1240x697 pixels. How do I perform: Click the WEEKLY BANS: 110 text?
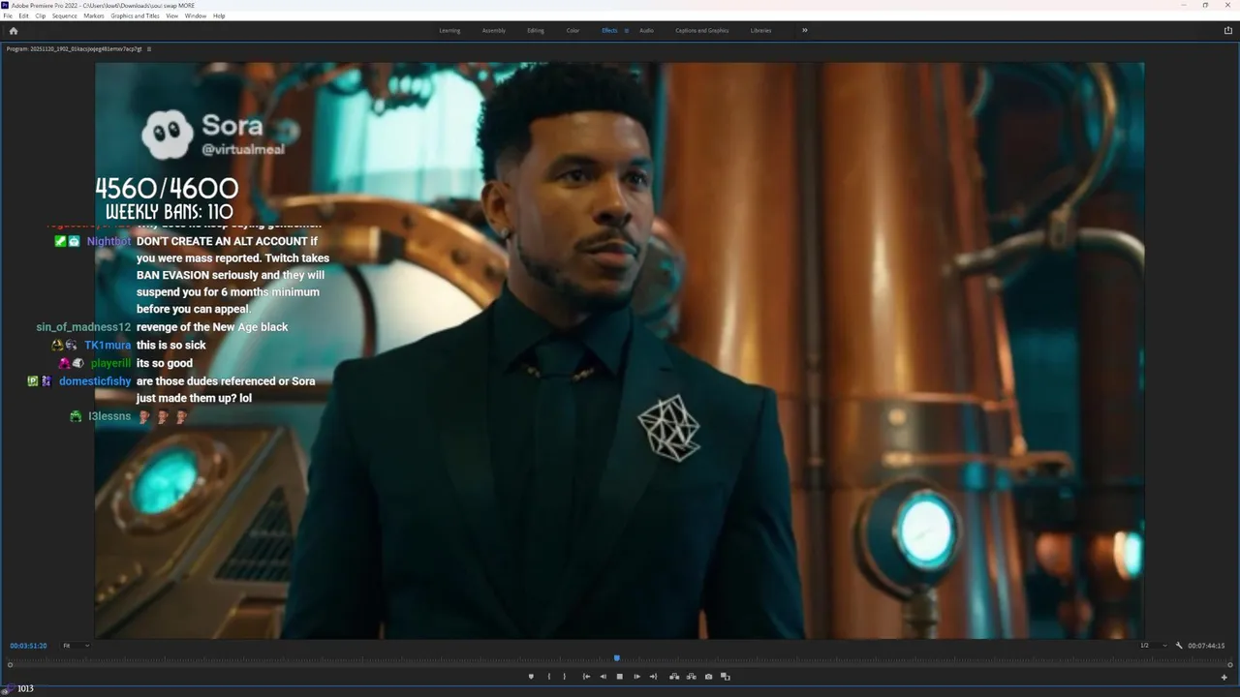(170, 211)
